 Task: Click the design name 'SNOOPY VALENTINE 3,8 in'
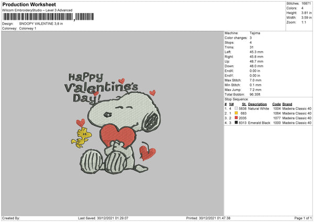tap(41, 24)
